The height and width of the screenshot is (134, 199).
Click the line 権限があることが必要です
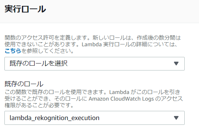click(39, 105)
